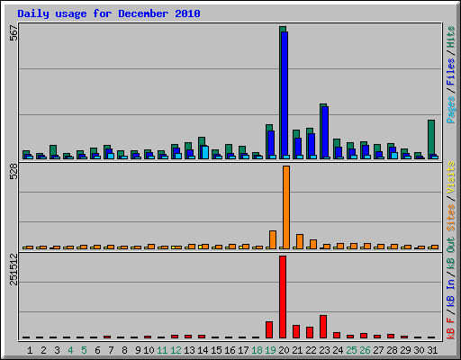Click the 'kB Out' legend label
This screenshot has height=360, width=461.
coord(451,254)
